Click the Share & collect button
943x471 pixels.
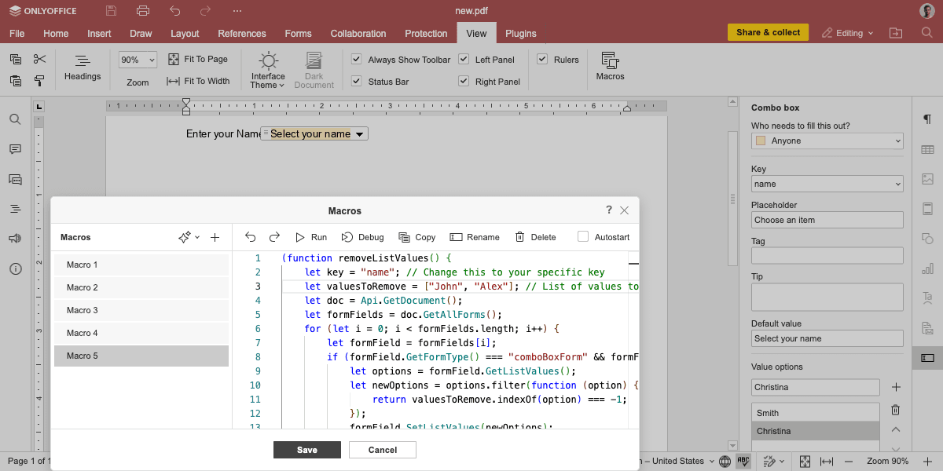coord(769,32)
